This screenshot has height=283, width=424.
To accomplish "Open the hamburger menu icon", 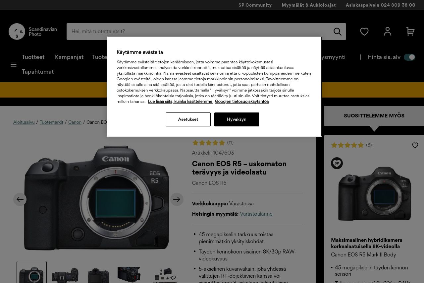I will tap(14, 64).
